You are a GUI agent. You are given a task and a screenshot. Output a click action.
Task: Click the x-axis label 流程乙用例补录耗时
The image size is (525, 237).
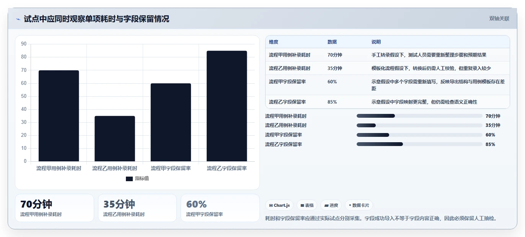click(115, 168)
